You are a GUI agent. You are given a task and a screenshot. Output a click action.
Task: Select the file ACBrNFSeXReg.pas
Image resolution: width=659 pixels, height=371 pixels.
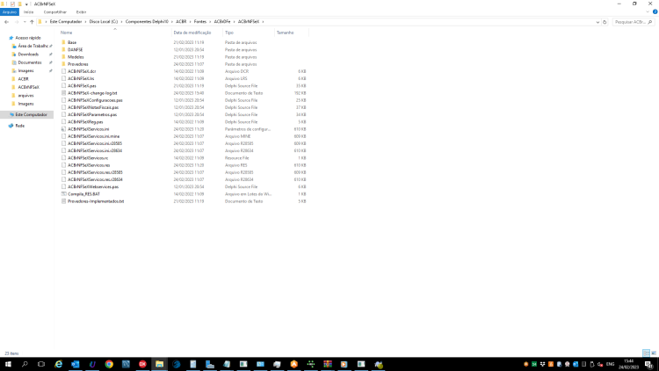[x=85, y=122]
